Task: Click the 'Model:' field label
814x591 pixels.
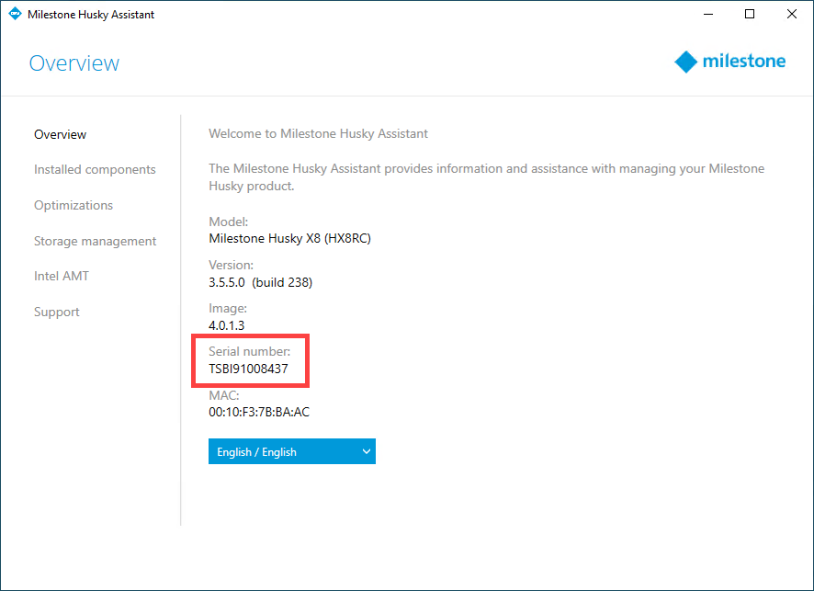Action: tap(229, 222)
